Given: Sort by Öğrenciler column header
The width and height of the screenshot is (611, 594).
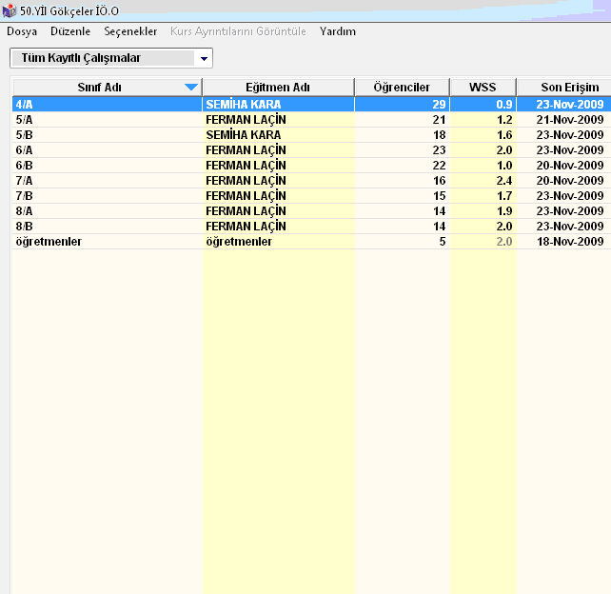Looking at the screenshot, I should click(402, 88).
